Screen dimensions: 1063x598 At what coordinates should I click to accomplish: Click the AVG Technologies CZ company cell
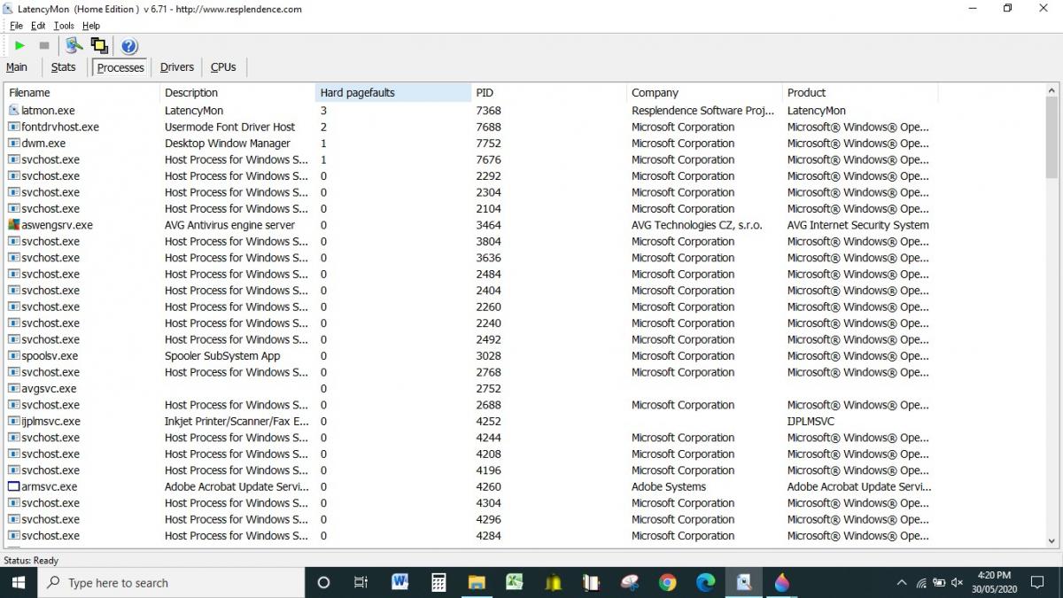tap(697, 225)
